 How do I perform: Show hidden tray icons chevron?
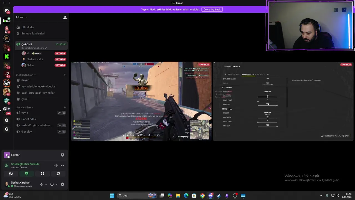pyautogui.click(x=321, y=196)
